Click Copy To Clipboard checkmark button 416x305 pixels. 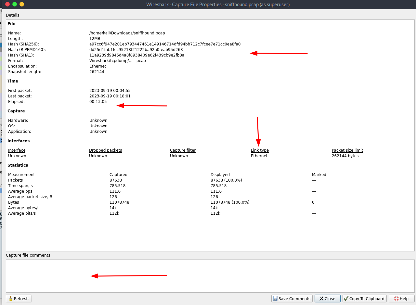[364, 299]
